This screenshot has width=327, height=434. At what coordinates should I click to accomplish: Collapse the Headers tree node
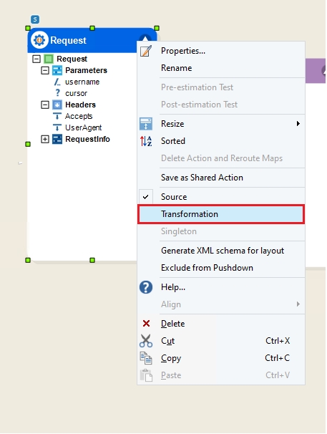point(45,105)
